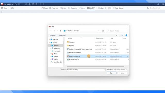Viewport: 165px width, 93px height.
Task: Open the File name combo box dropdown arrow
Action: [x=105, y=70]
